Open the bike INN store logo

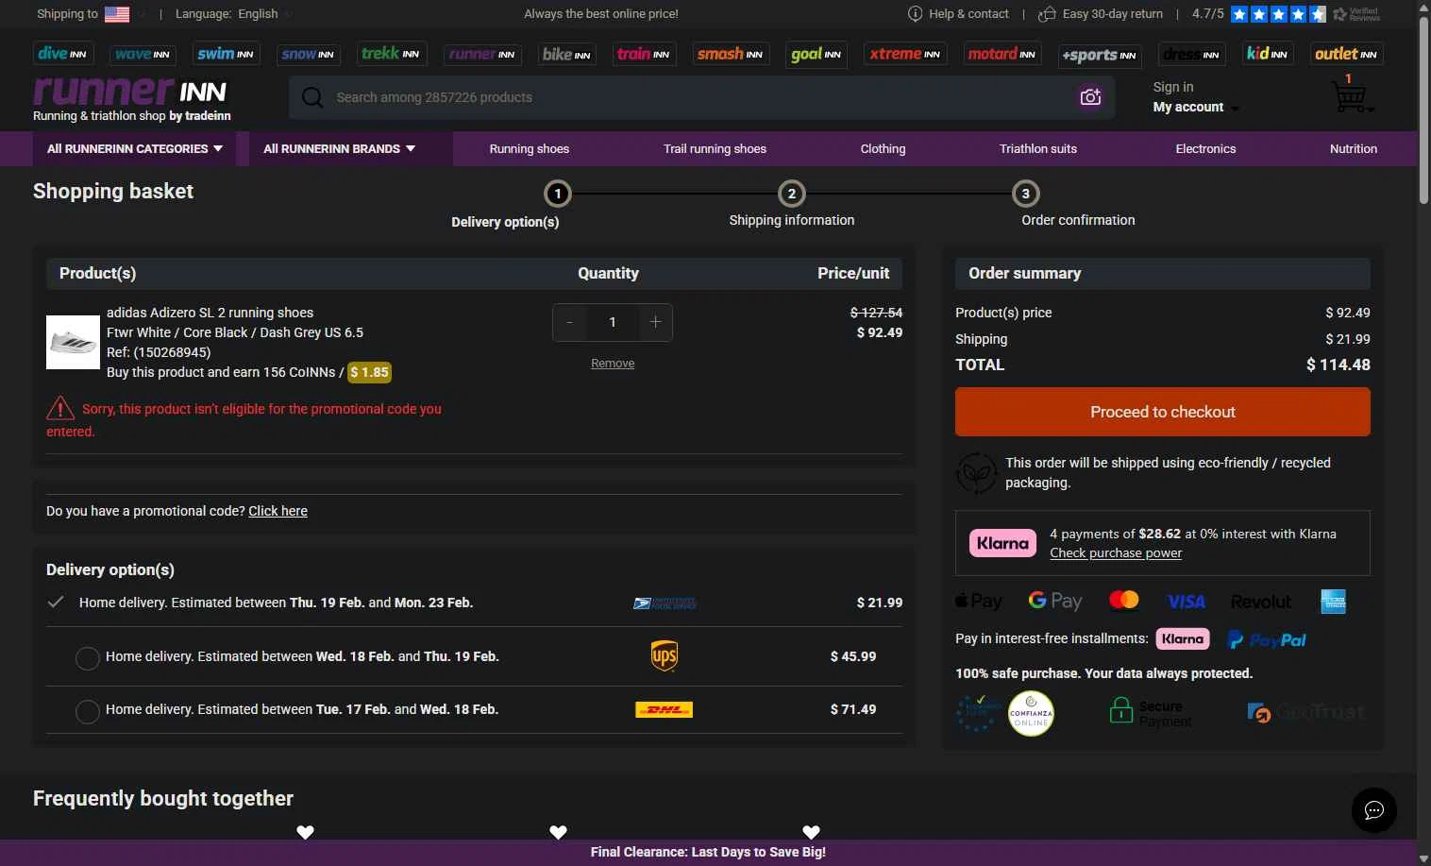tap(567, 54)
